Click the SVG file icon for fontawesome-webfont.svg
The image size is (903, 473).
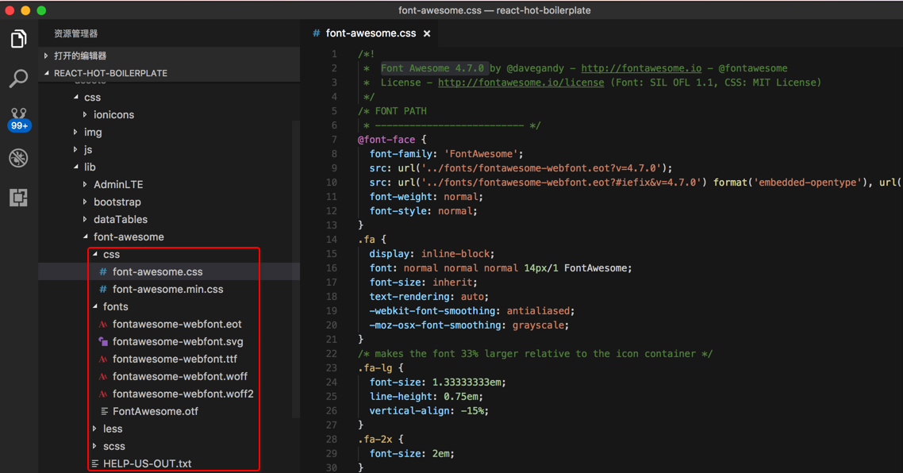pos(103,342)
